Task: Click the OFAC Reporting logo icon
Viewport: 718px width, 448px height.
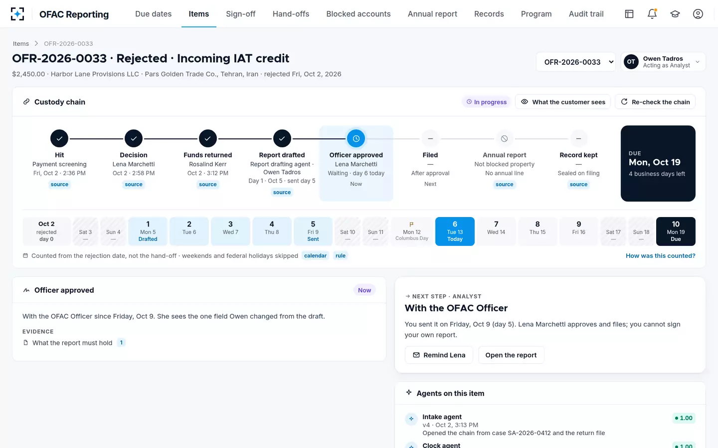Action: click(17, 14)
